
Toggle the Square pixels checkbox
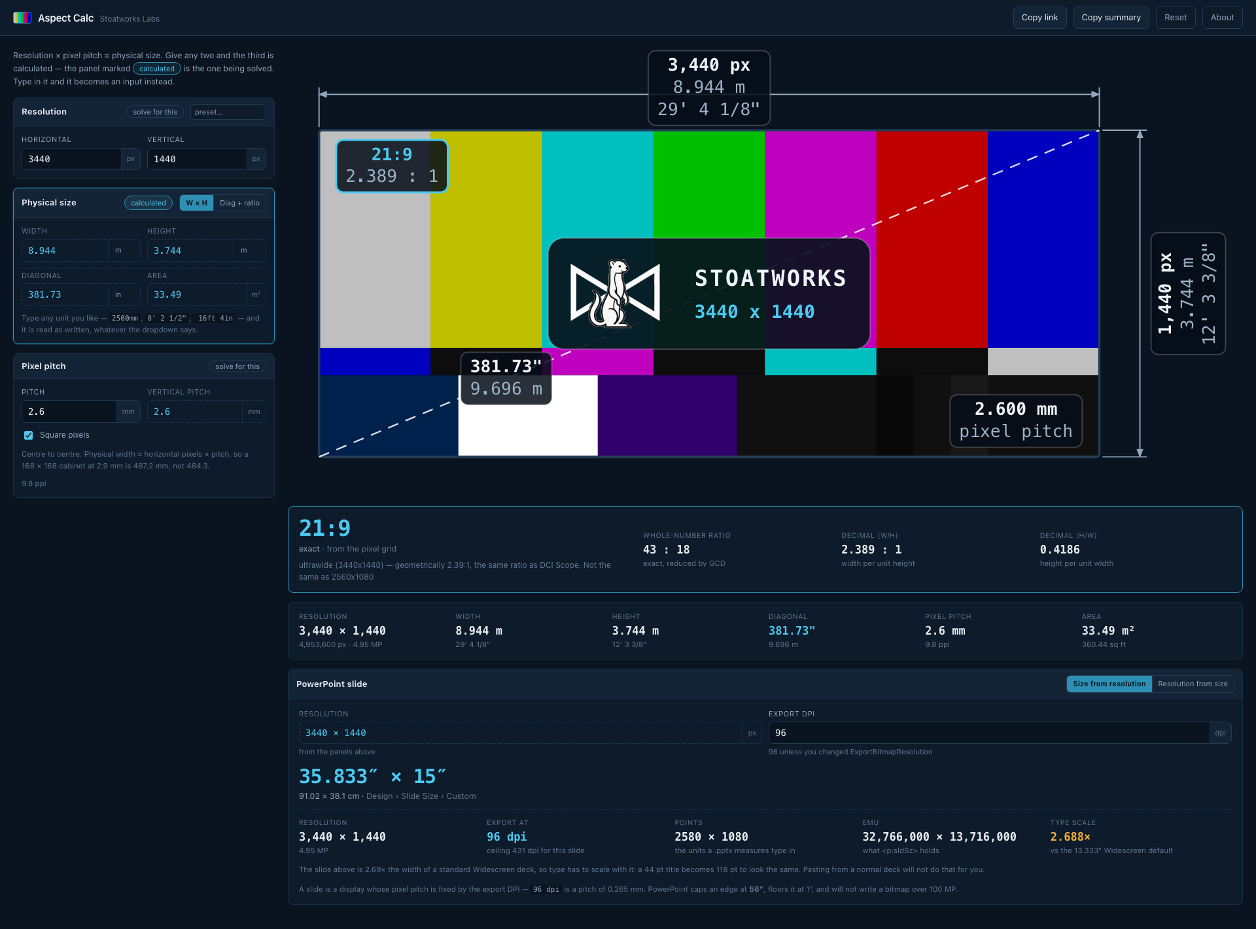pos(29,435)
